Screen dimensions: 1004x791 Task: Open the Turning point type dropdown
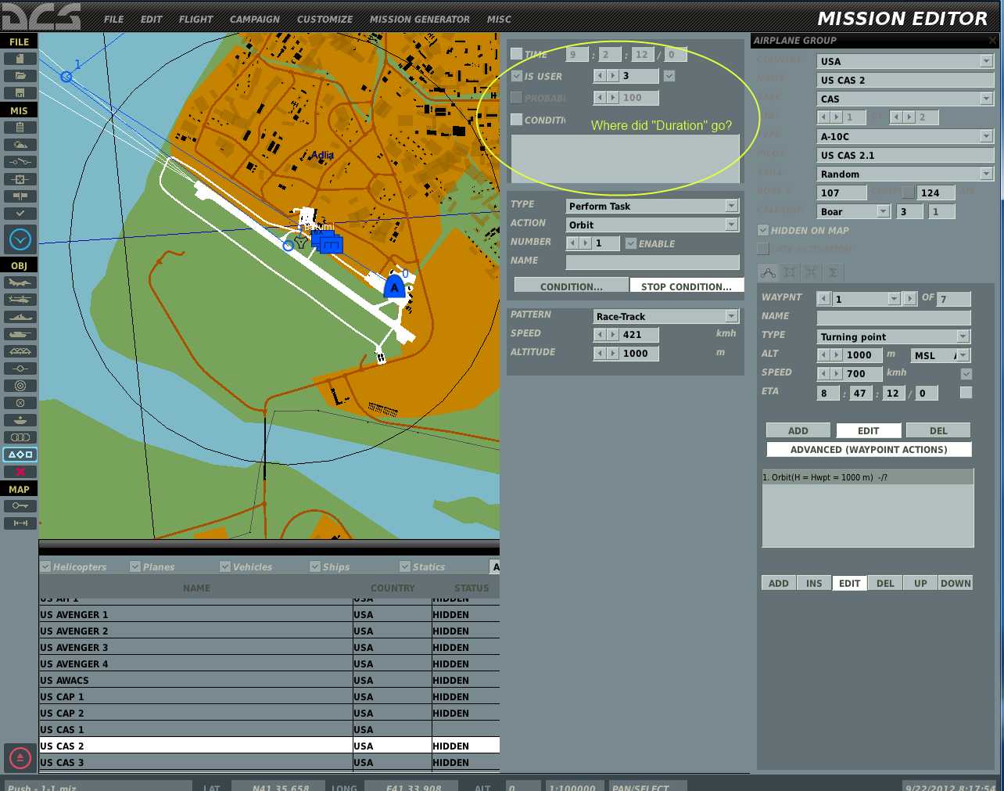point(963,336)
